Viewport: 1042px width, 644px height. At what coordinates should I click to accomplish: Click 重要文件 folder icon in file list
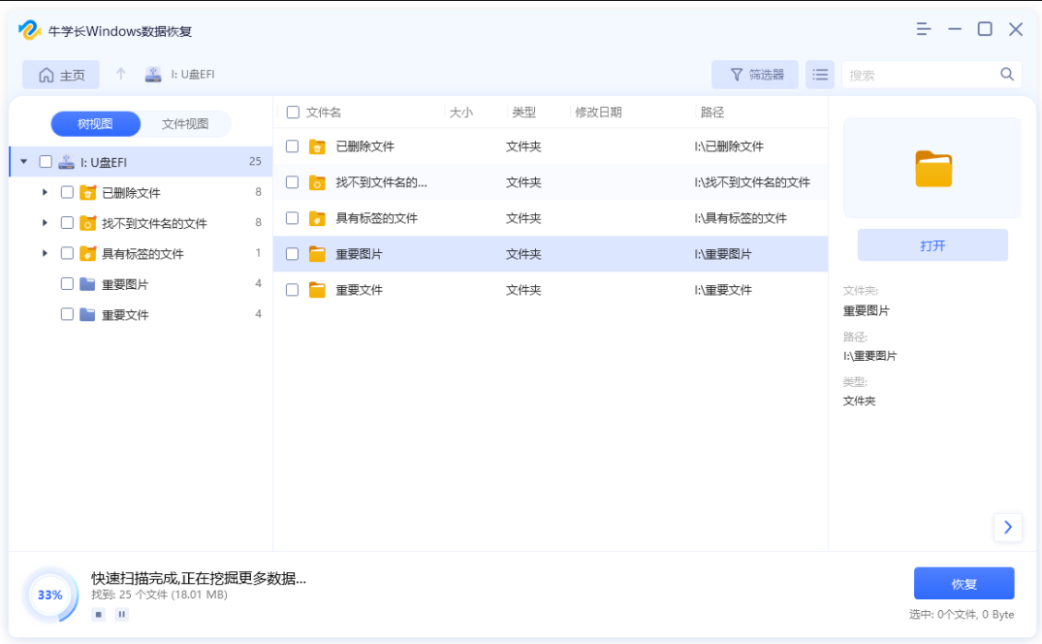318,290
